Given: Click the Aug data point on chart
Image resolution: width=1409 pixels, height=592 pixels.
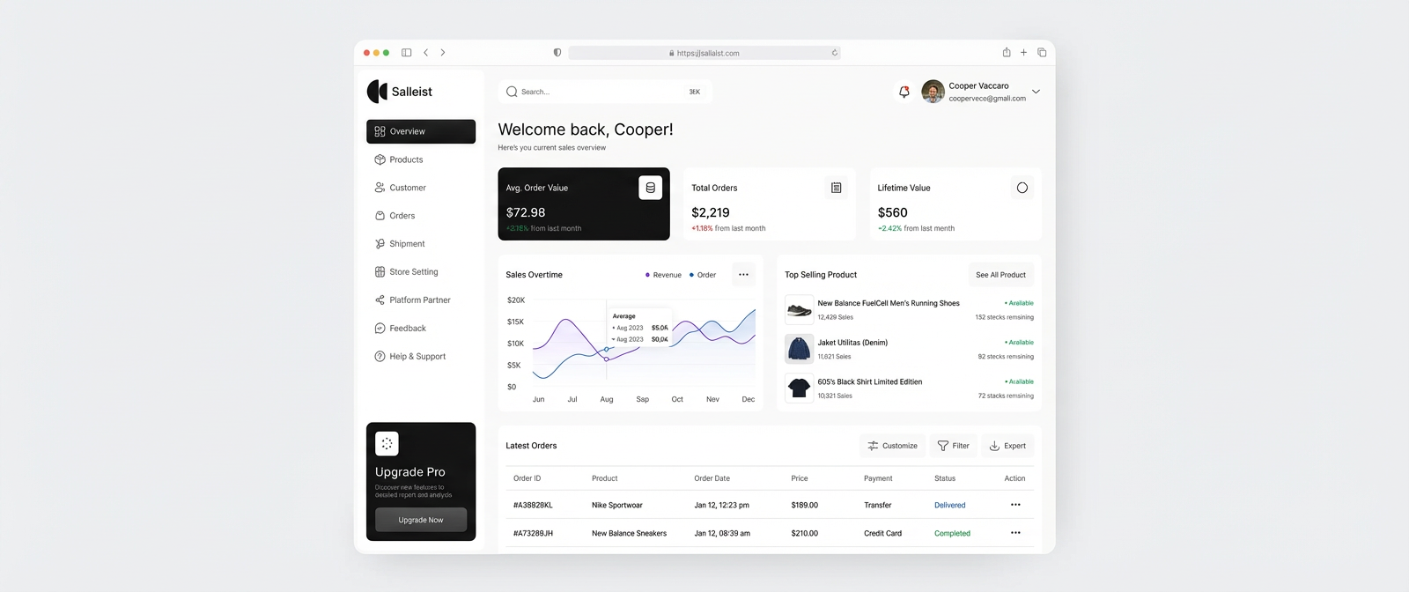Looking at the screenshot, I should (606, 351).
